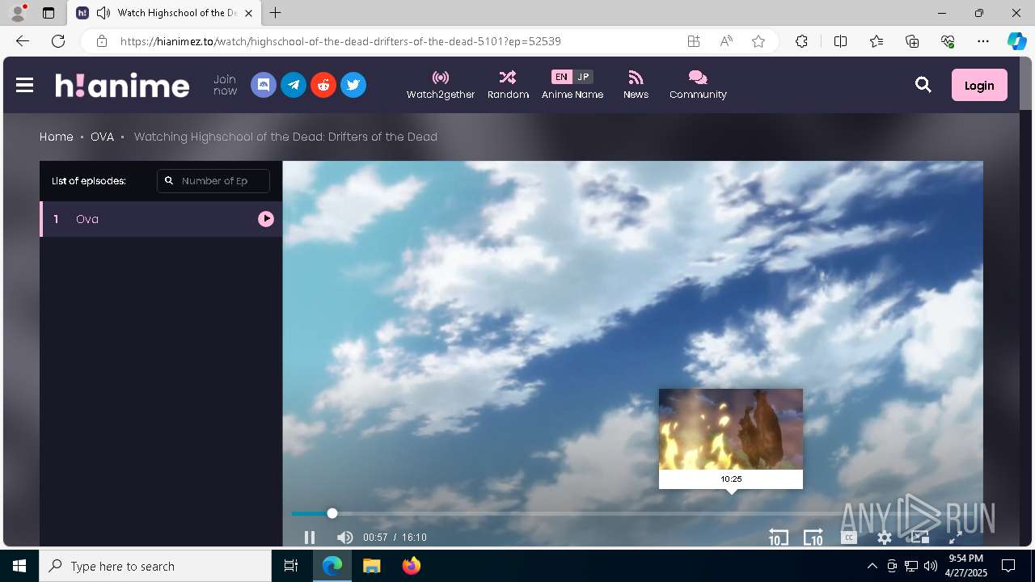Enter fullscreen video mode
The width and height of the screenshot is (1035, 582).
point(955,538)
